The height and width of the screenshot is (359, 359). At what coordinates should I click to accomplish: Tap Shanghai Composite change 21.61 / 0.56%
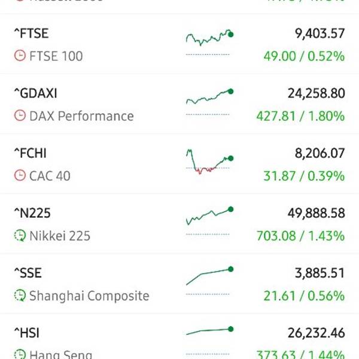(303, 296)
